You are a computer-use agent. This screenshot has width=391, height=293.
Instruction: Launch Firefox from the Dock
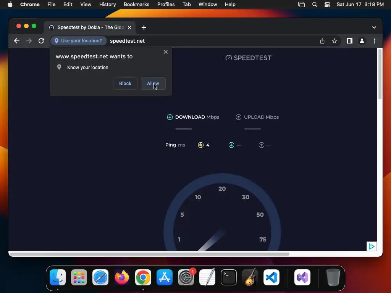tap(122, 277)
